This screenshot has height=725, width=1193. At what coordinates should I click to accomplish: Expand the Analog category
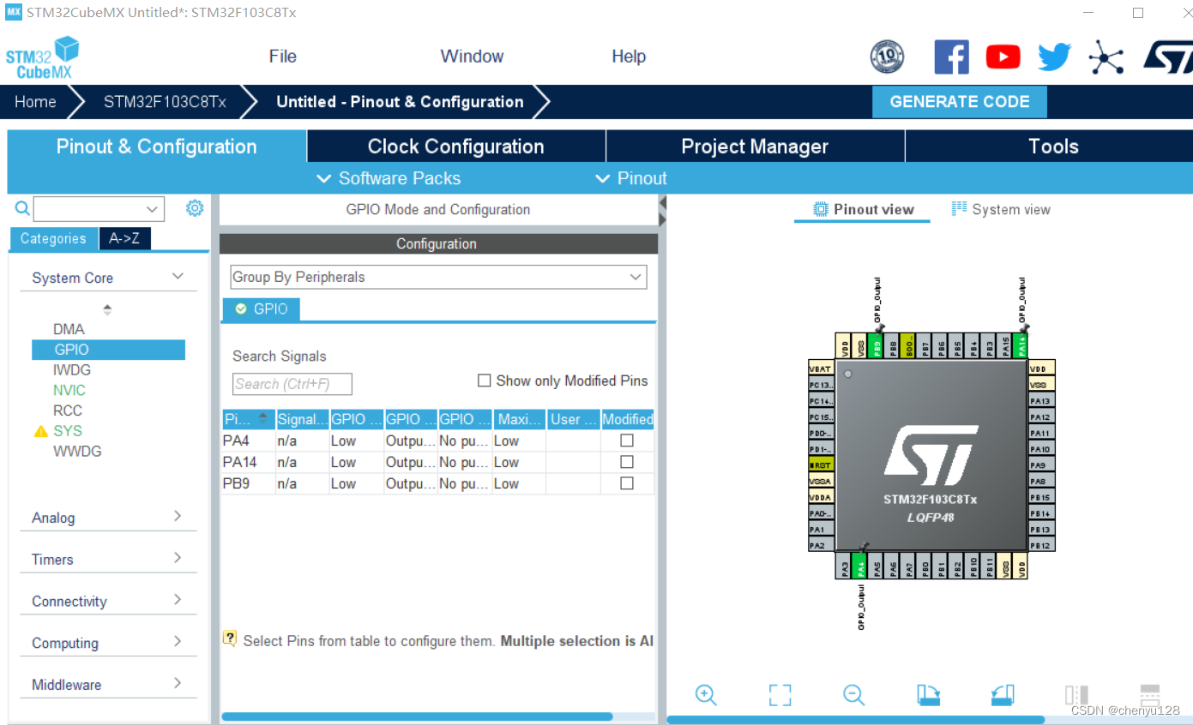click(x=178, y=516)
